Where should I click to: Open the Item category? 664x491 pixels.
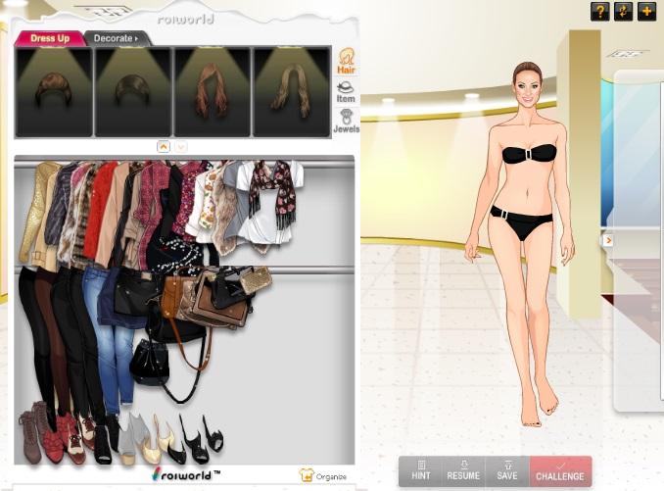[x=346, y=91]
